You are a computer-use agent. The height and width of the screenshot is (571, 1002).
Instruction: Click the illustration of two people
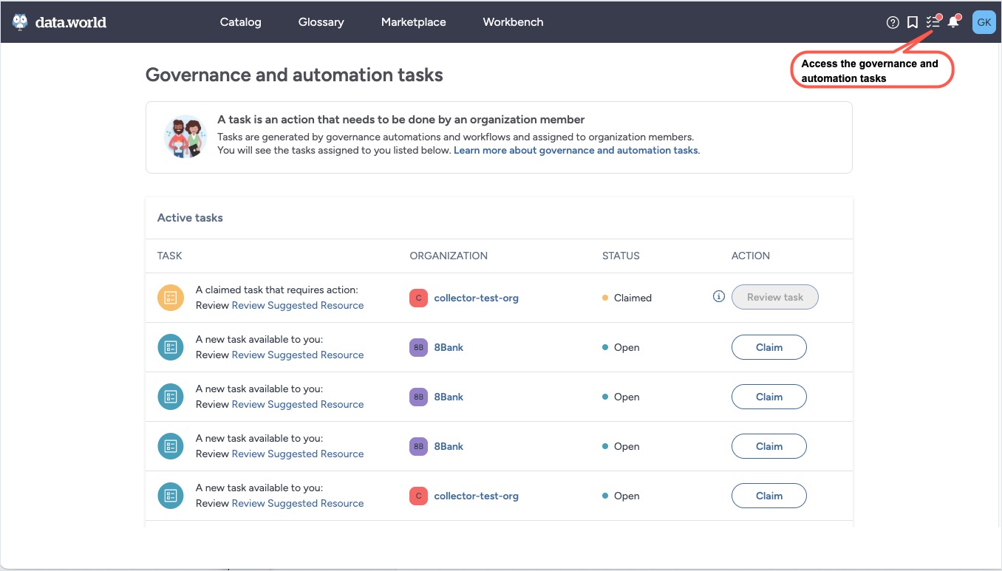coord(185,137)
